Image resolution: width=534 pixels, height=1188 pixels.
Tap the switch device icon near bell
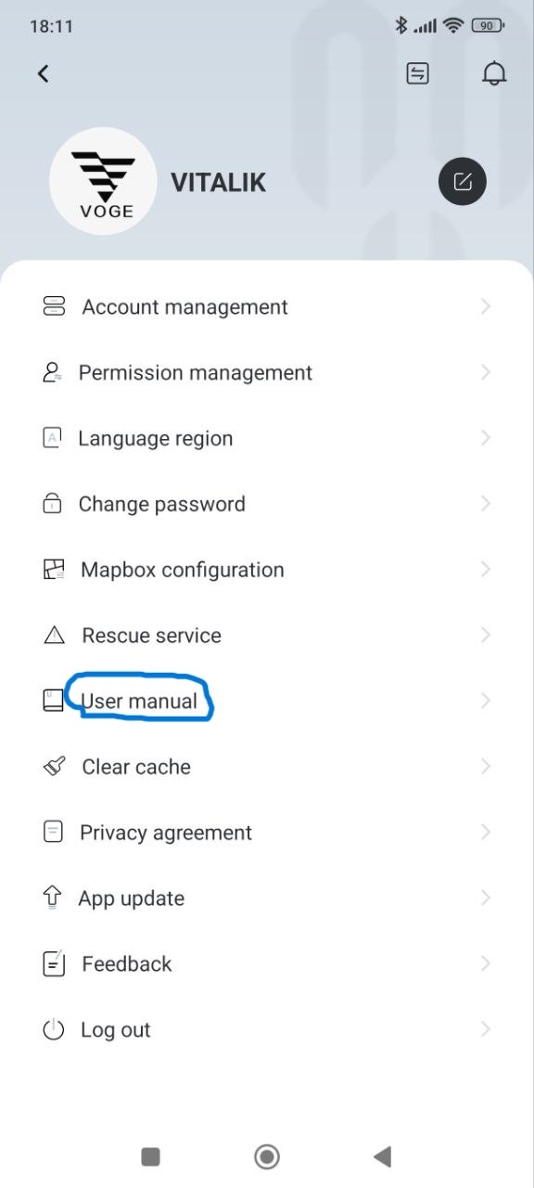(418, 74)
